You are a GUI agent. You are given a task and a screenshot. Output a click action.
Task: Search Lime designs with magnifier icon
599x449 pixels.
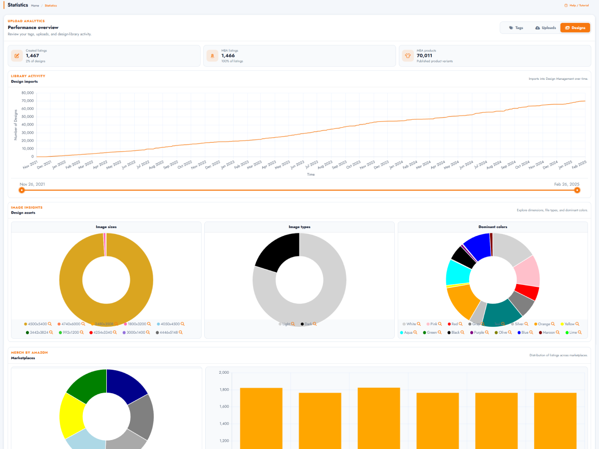coord(580,332)
